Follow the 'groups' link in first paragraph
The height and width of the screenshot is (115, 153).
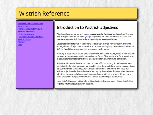pos(88,37)
